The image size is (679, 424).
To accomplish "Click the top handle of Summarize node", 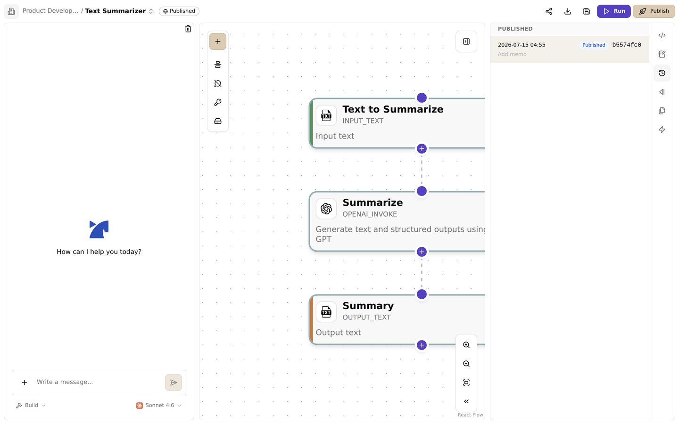I will click(422, 191).
